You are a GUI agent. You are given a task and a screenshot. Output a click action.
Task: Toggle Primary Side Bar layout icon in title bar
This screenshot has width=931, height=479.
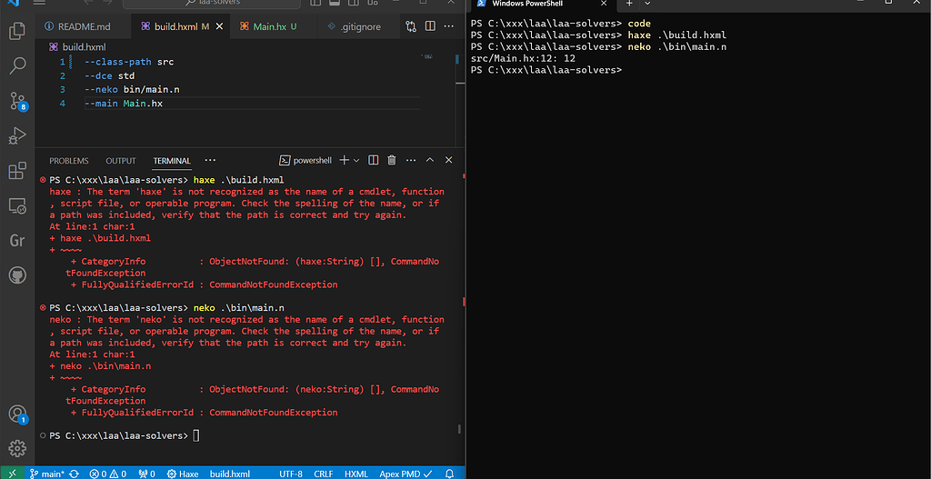[x=315, y=3]
